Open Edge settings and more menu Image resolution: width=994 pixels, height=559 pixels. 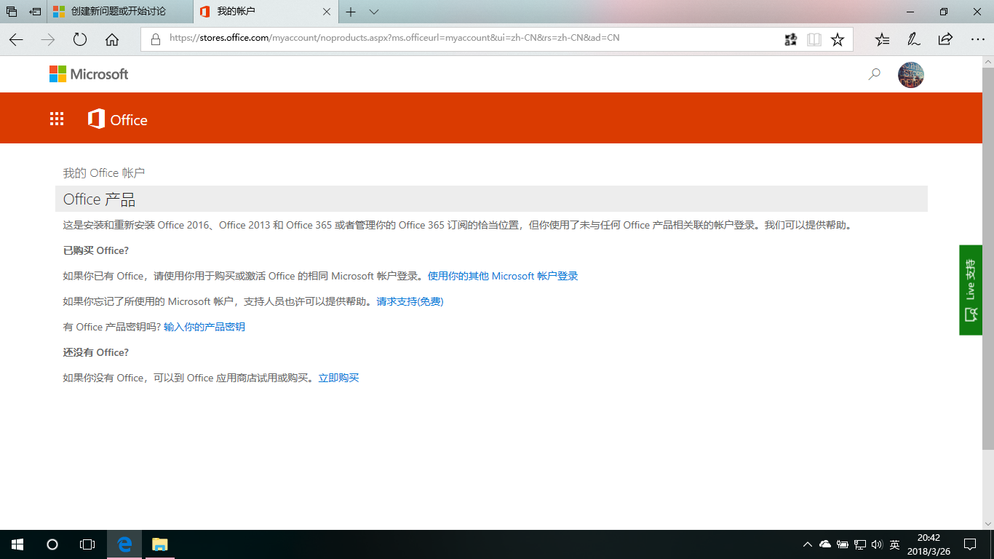977,39
